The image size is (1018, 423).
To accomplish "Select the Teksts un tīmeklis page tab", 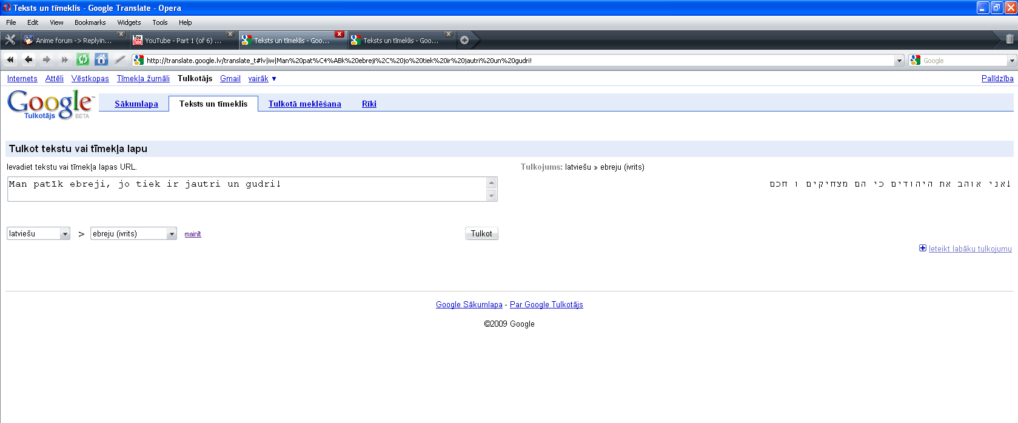I will click(213, 104).
